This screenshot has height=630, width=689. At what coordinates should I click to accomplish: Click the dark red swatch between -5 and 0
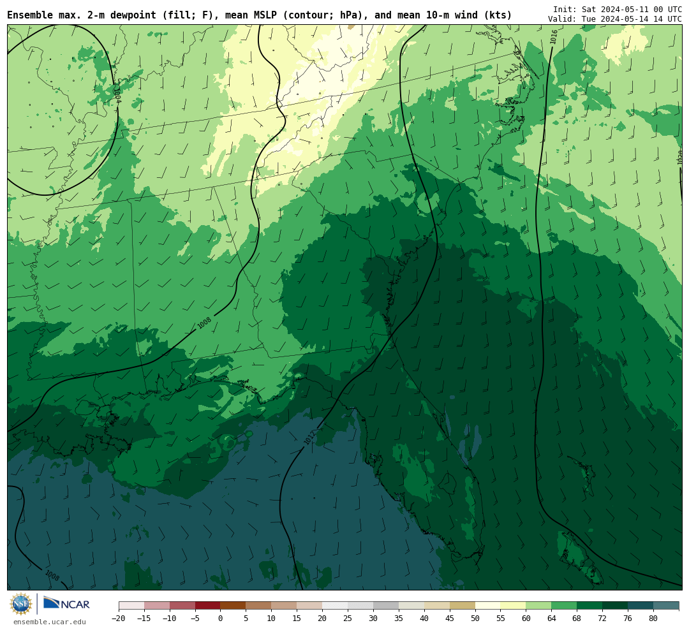tap(207, 606)
